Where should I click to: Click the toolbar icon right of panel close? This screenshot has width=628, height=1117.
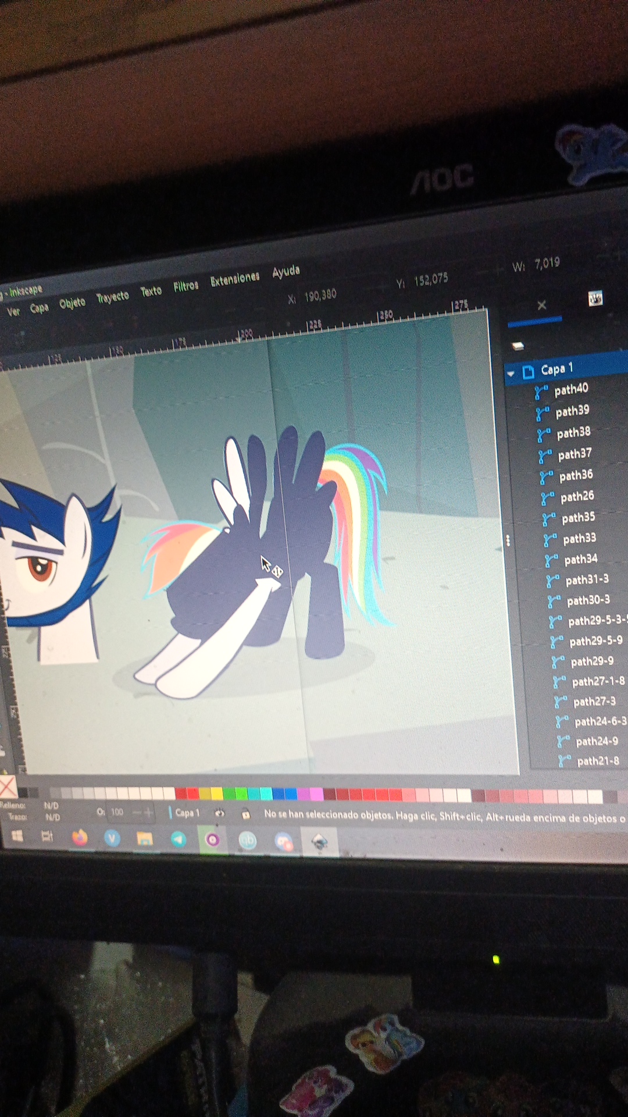(x=595, y=298)
